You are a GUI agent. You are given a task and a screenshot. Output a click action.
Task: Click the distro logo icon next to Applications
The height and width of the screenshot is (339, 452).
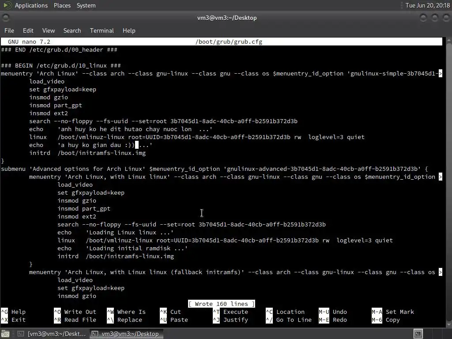tap(7, 5)
